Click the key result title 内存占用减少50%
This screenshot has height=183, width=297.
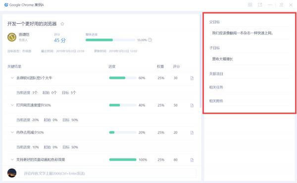pos(30,132)
